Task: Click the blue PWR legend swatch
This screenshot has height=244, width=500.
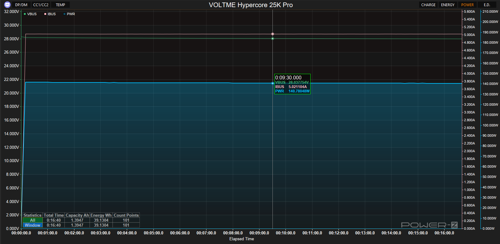Action: pos(64,14)
